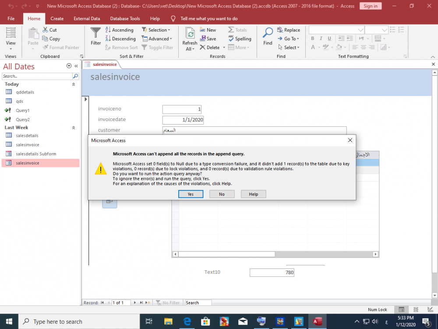Viewport: 438px width, 329px height.
Task: Open Mail app from taskbar
Action: pos(243,322)
